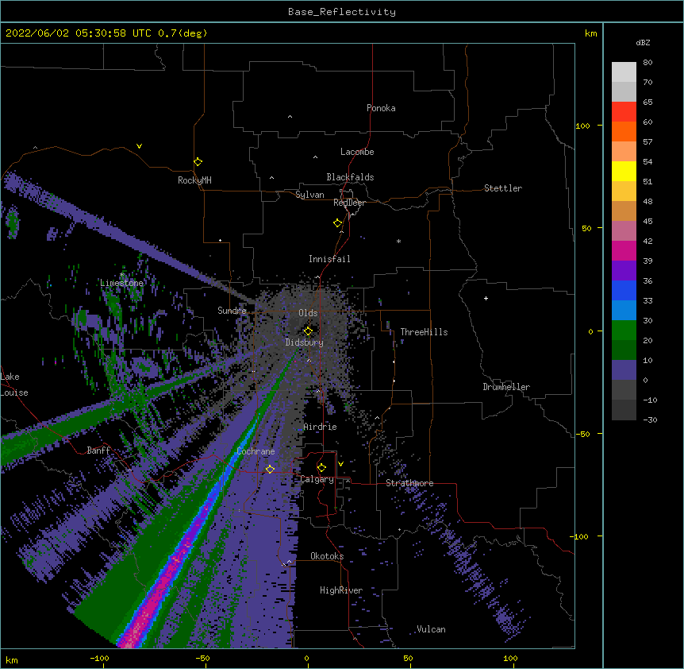Screen dimensions: 684x669
Task: Click the yellow diamond marker south of RedDeer
Action: [337, 223]
